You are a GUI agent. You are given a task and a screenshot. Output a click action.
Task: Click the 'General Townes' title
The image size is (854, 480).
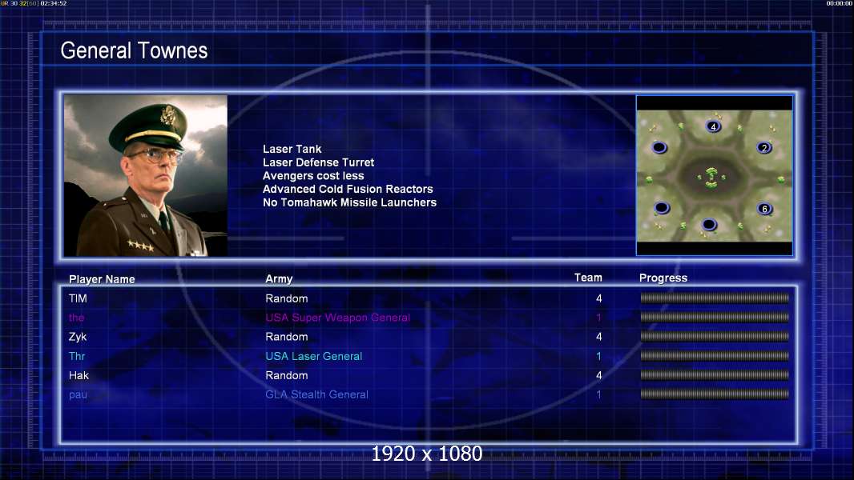tap(134, 50)
